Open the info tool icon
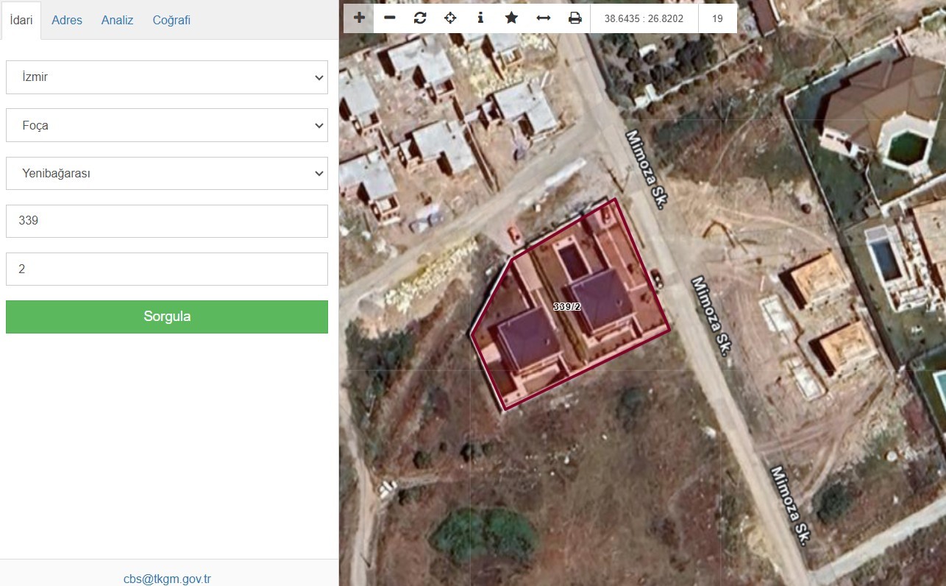946x586 pixels. pos(480,18)
